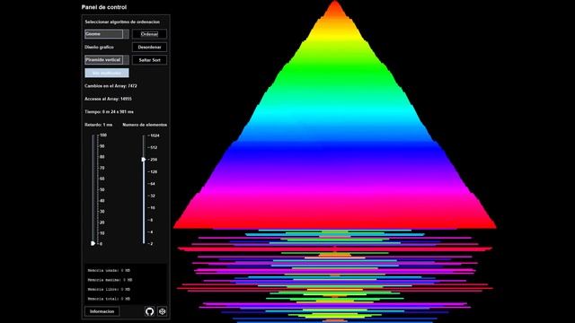Click the globe web icon next to GitHub

tap(162, 311)
